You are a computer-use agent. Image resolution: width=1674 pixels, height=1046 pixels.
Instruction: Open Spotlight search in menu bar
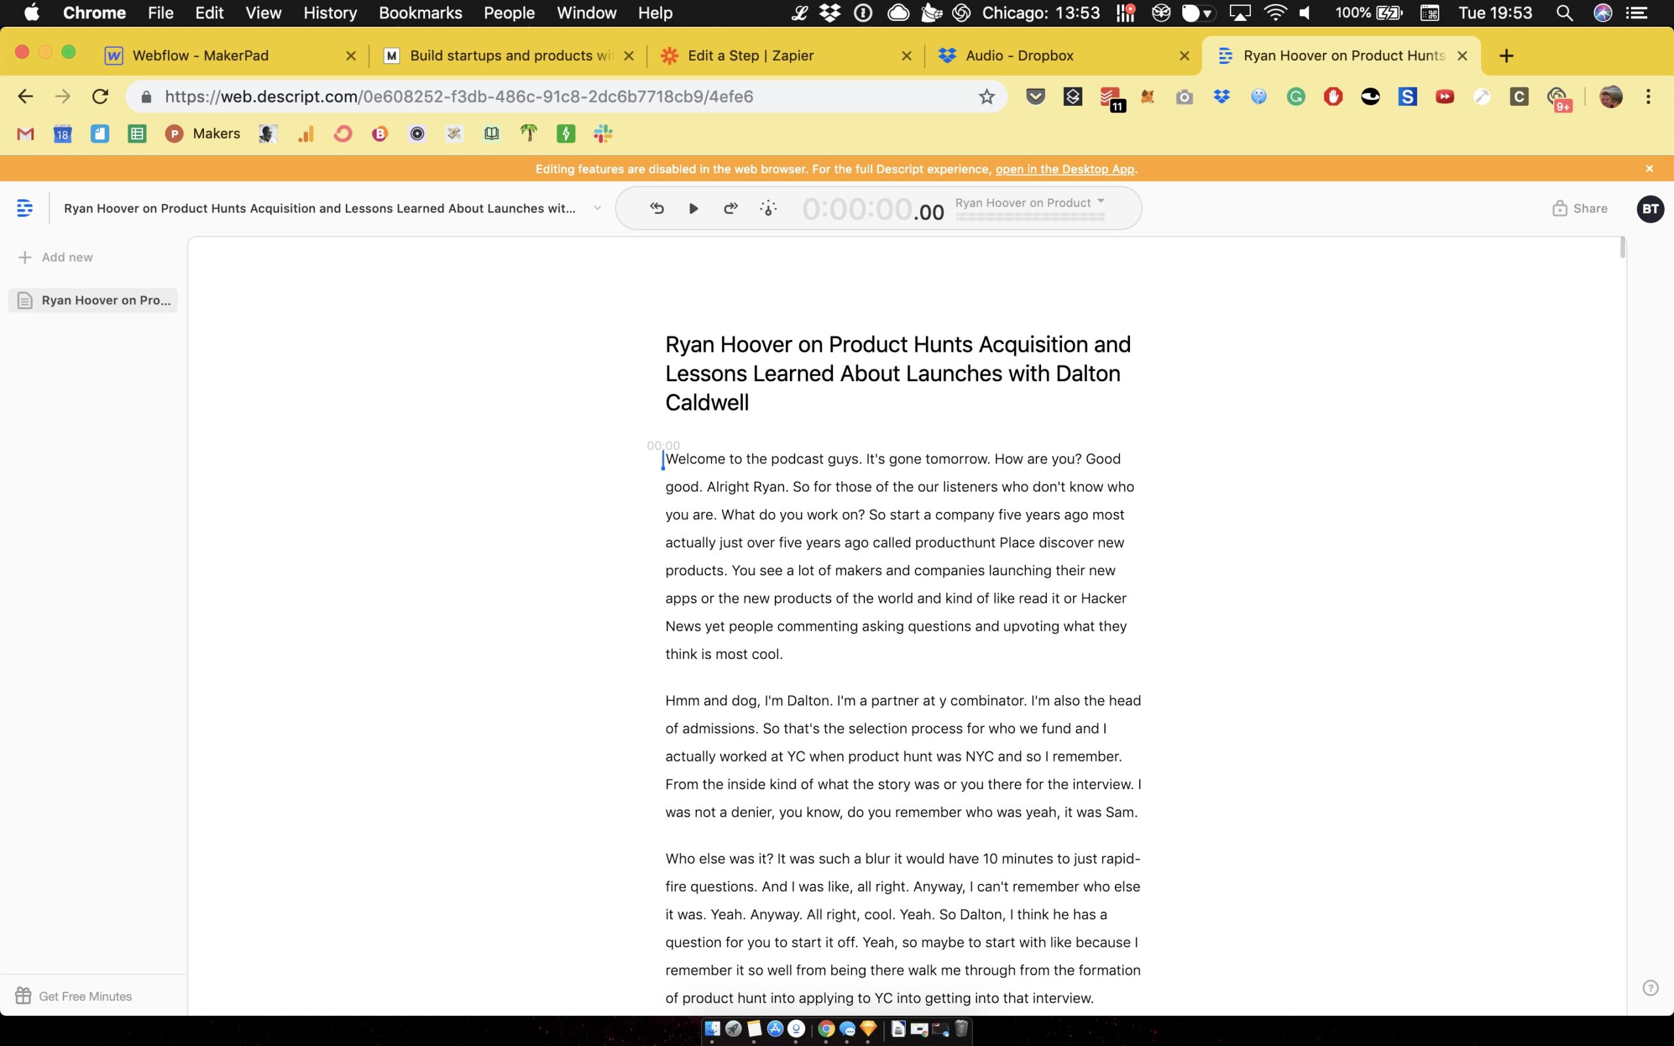pyautogui.click(x=1564, y=13)
